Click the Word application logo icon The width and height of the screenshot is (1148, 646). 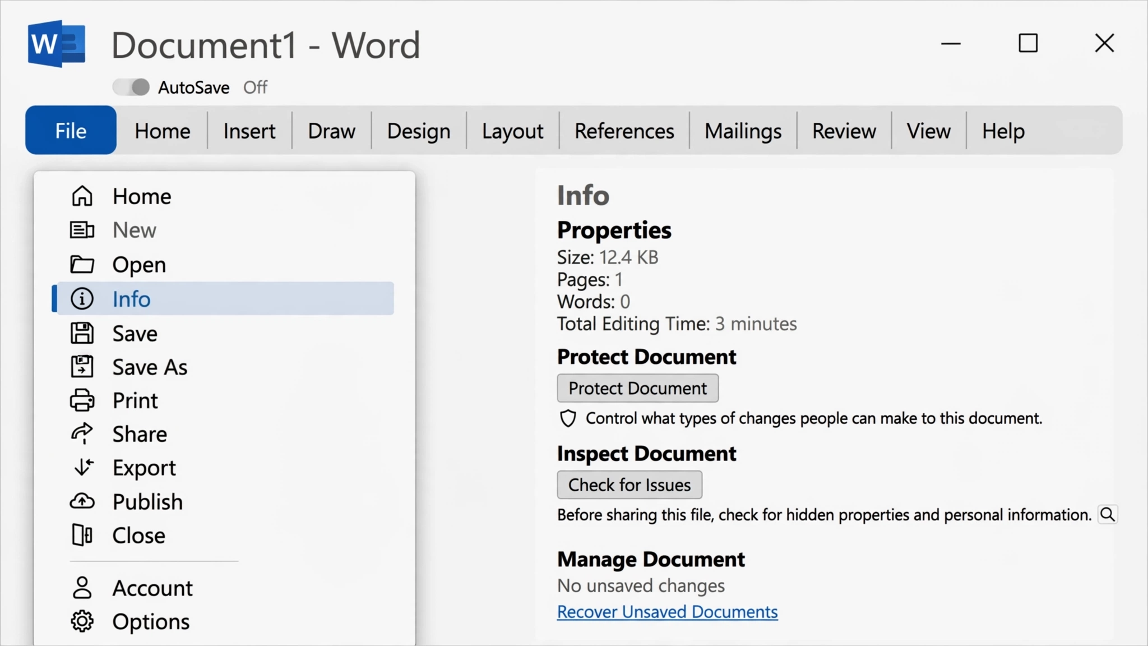(x=57, y=44)
